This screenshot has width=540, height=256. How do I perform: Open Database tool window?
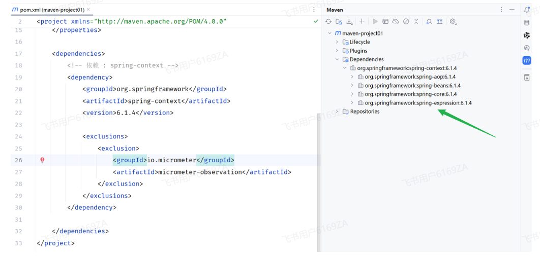527,23
